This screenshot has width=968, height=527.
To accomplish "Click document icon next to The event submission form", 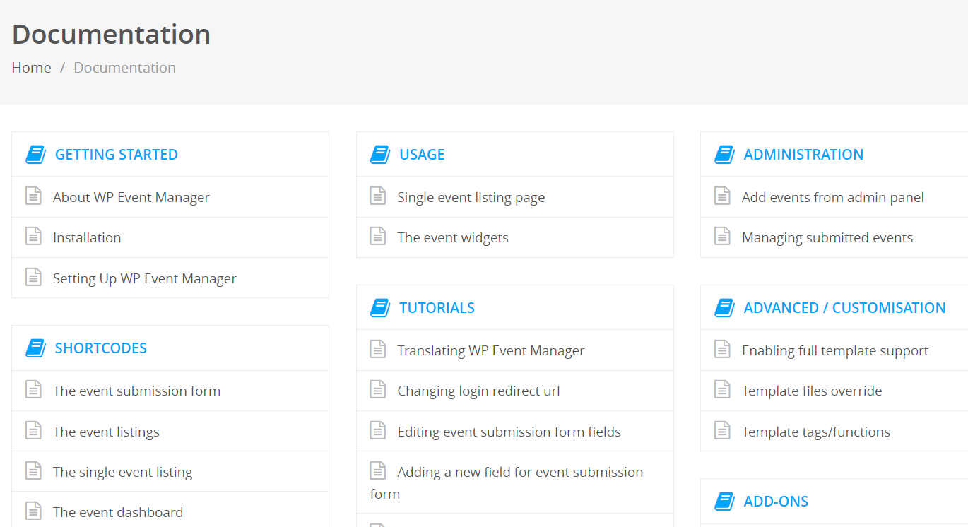I will click(x=33, y=389).
